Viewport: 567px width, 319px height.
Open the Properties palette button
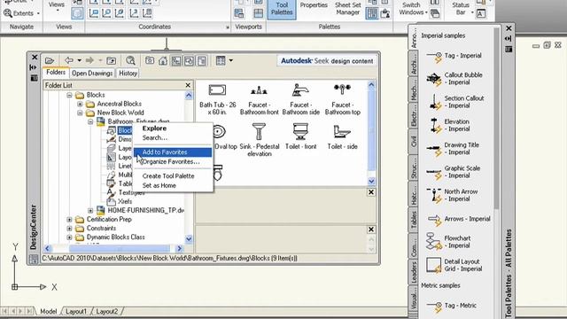click(314, 5)
